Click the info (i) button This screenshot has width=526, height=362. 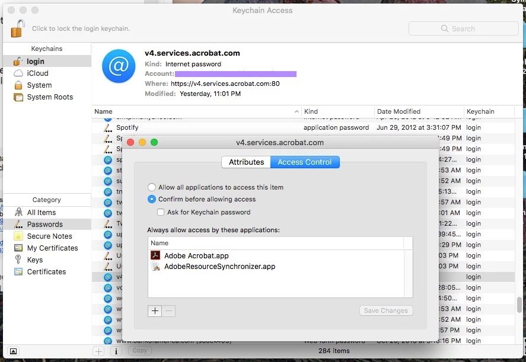pos(116,351)
